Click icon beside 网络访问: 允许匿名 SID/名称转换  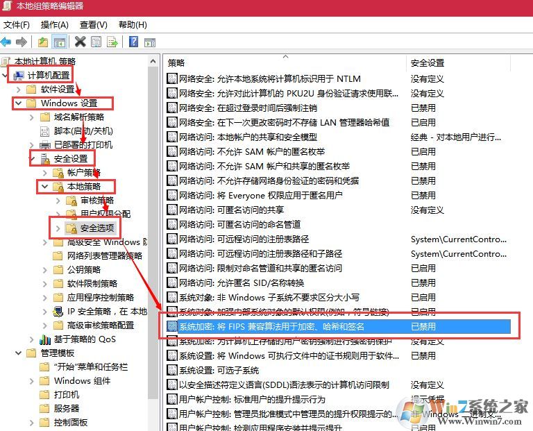172,282
